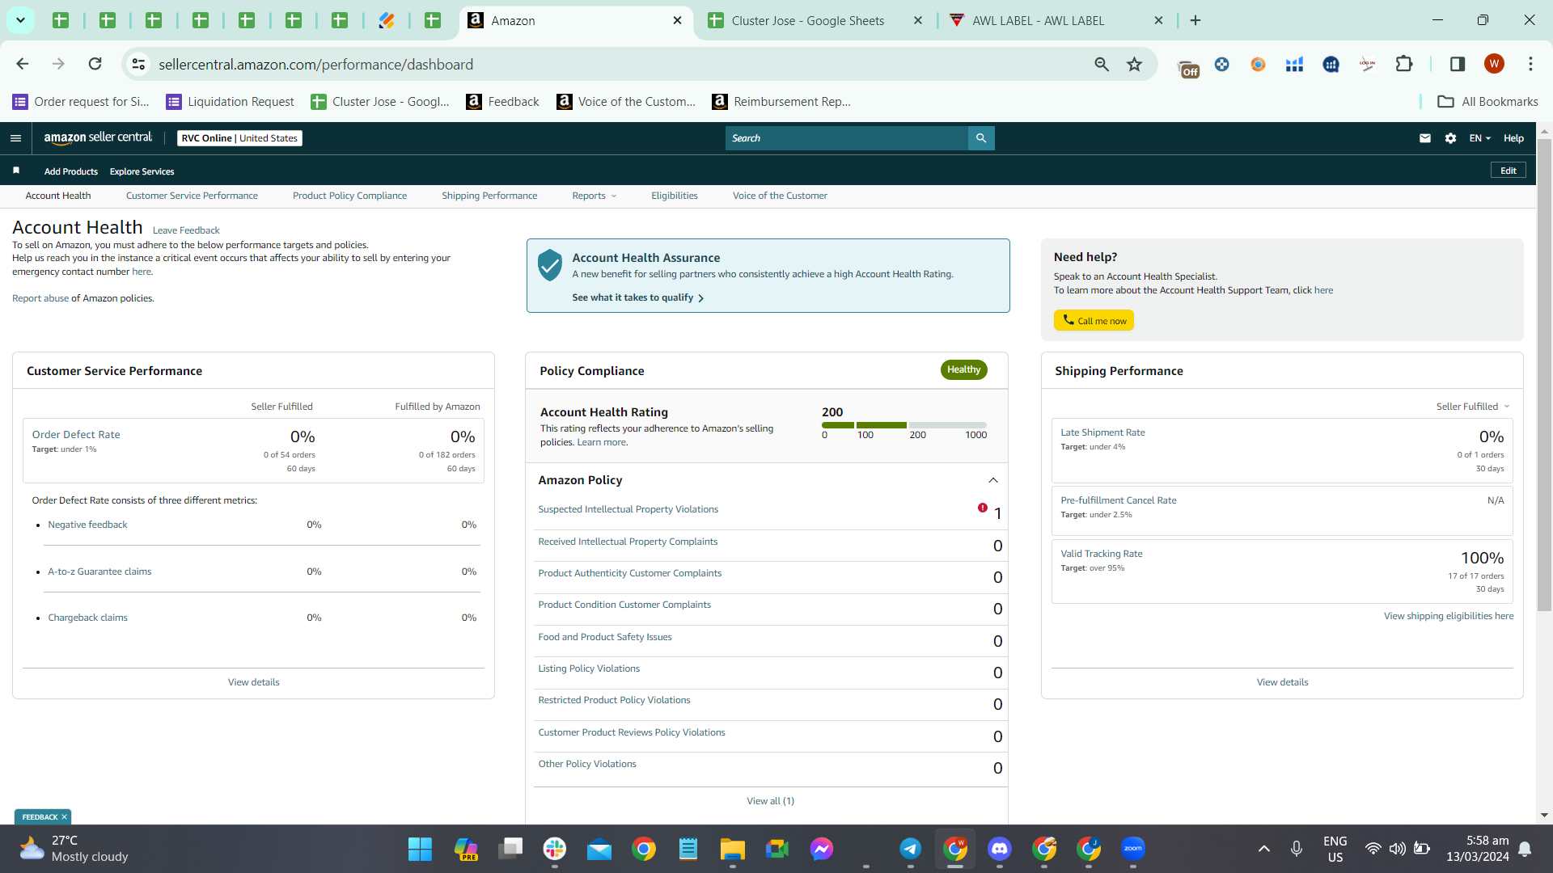The height and width of the screenshot is (873, 1553).
Task: Click View all (1) under Amazon Policy
Action: click(x=770, y=801)
